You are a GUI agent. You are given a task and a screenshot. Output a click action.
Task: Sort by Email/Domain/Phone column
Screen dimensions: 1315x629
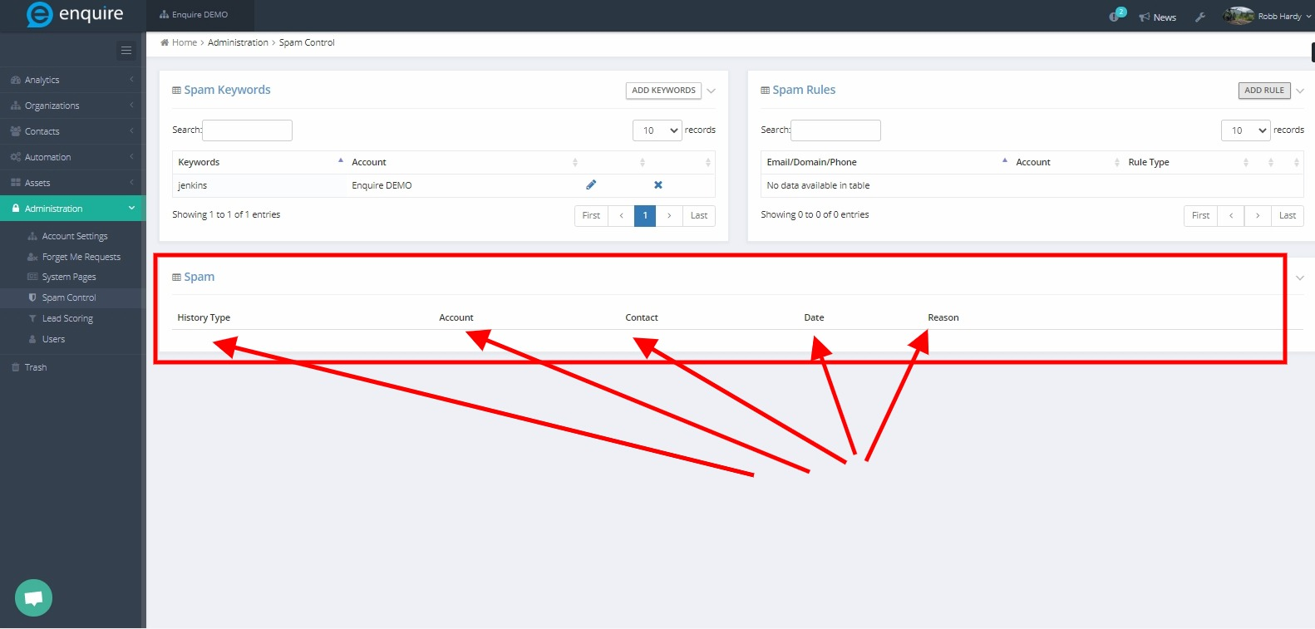point(886,162)
